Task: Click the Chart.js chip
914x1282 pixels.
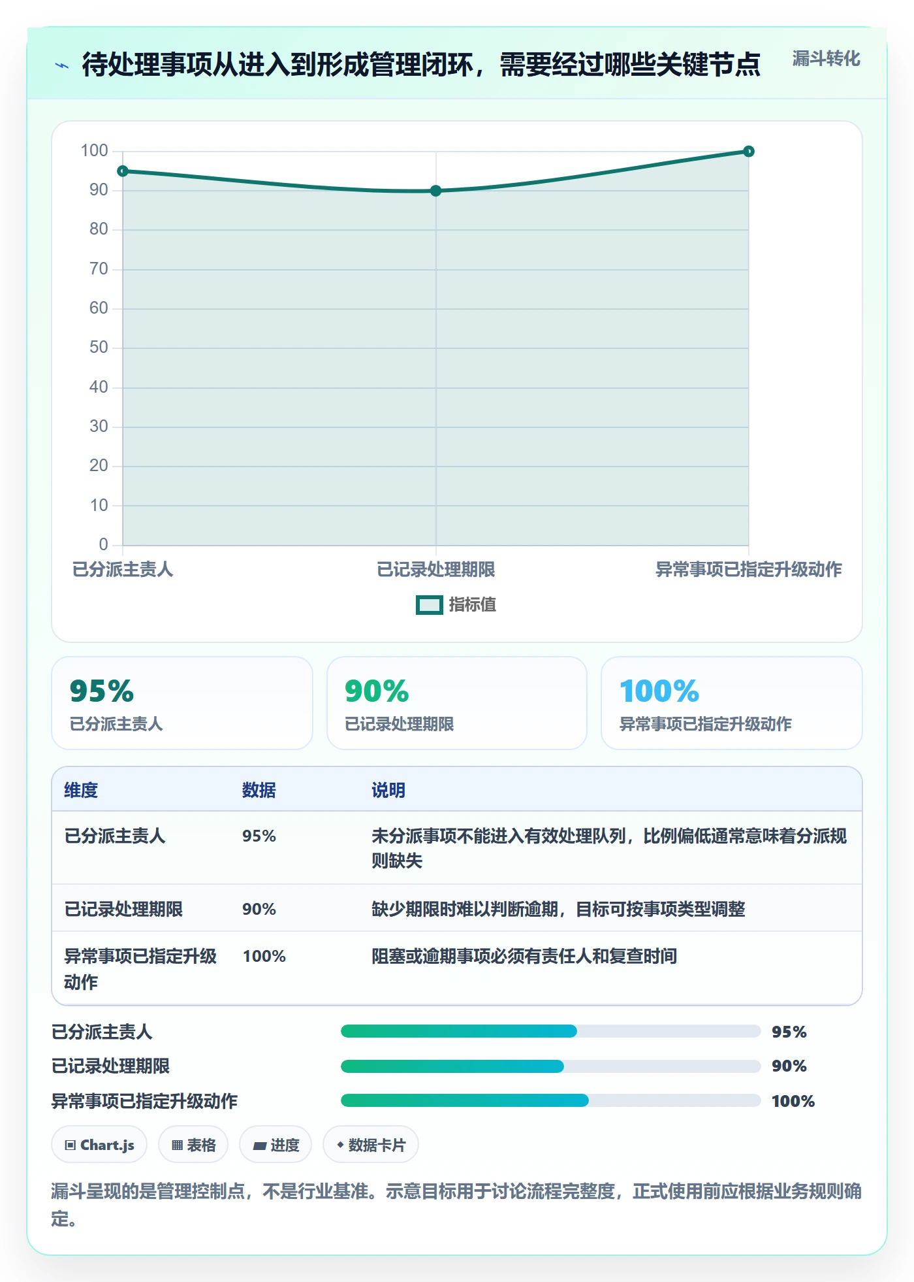Action: (x=99, y=1145)
